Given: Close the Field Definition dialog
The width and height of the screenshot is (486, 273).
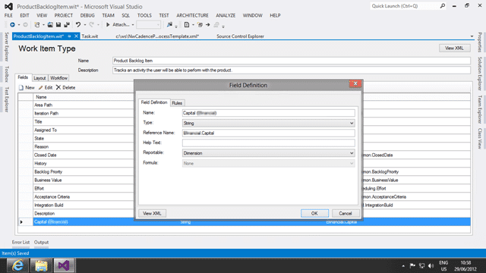Looking at the screenshot, I should [x=355, y=83].
